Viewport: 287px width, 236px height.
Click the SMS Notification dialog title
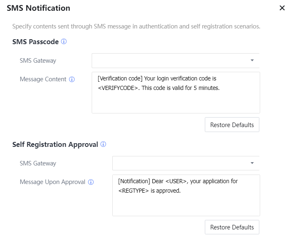coord(38,8)
